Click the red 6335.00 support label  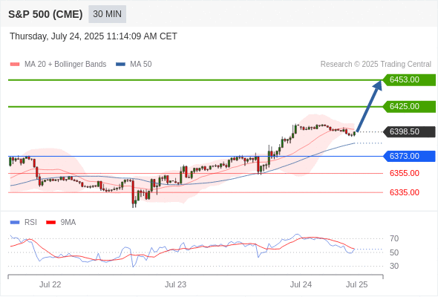(405, 192)
